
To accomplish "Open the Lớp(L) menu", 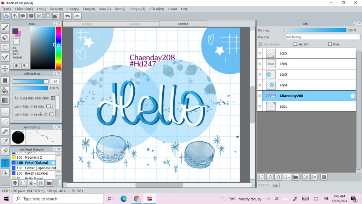I will click(x=42, y=9).
